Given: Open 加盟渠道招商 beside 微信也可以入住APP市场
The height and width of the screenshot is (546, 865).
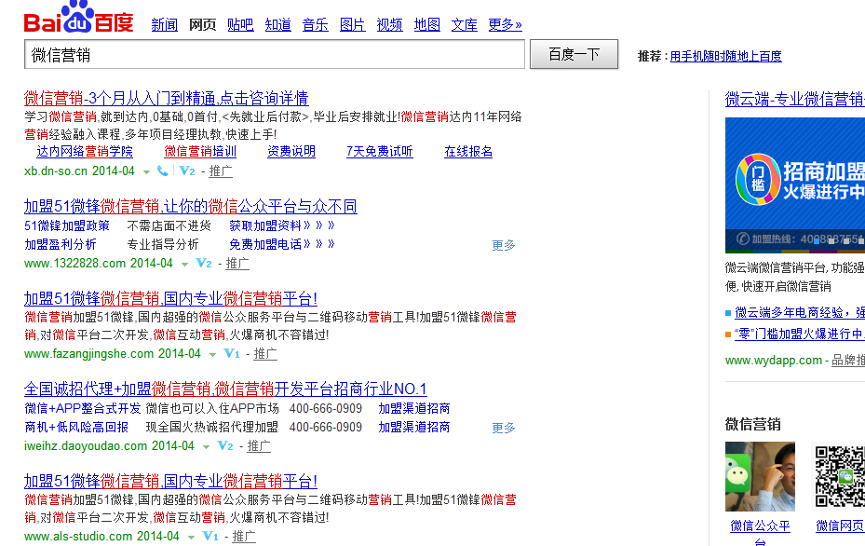Looking at the screenshot, I should (413, 408).
